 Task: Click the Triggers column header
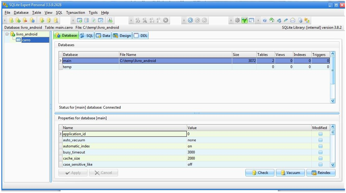tap(321, 55)
